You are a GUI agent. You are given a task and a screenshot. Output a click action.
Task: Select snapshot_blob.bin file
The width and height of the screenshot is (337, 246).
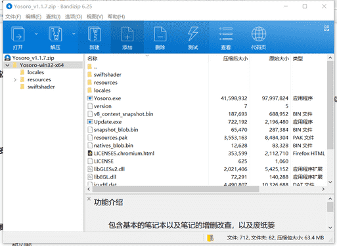(116, 130)
